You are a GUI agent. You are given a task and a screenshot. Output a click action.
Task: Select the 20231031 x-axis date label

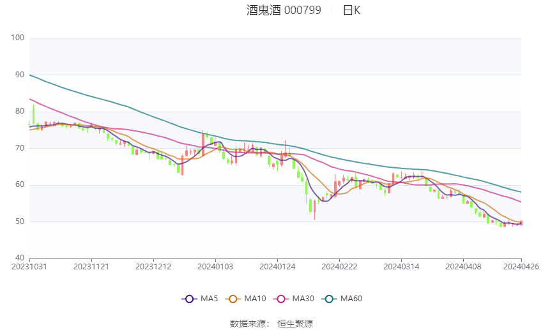[29, 267]
